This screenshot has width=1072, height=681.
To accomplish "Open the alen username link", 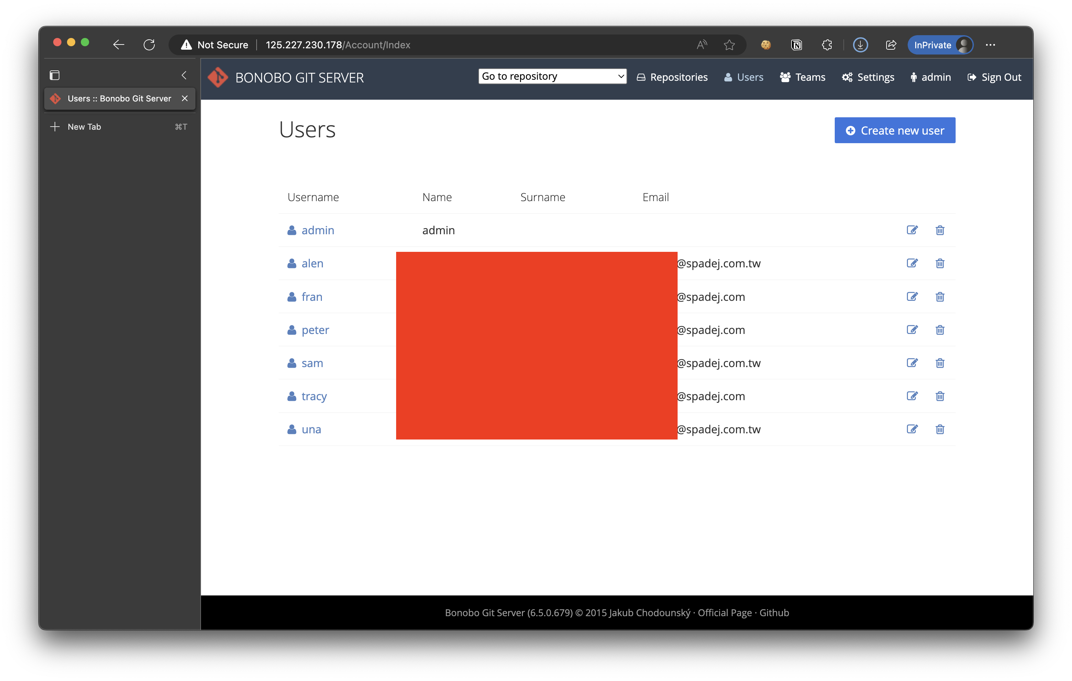I will tap(312, 263).
